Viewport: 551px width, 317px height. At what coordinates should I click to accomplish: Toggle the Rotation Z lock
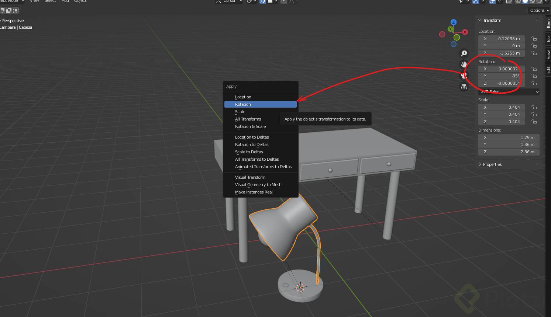point(534,83)
